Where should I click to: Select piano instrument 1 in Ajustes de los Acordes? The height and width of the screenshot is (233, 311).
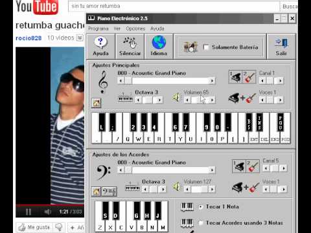[x=239, y=166]
